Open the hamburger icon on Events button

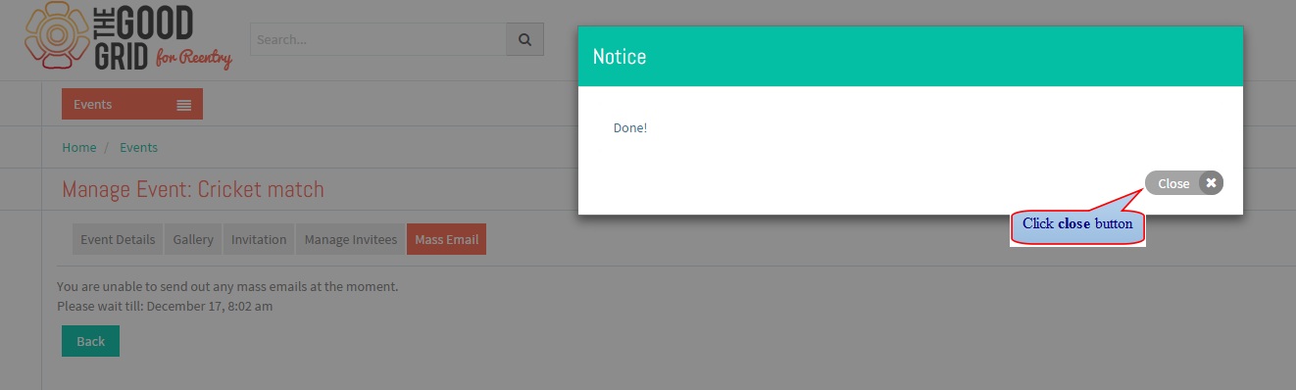[183, 105]
